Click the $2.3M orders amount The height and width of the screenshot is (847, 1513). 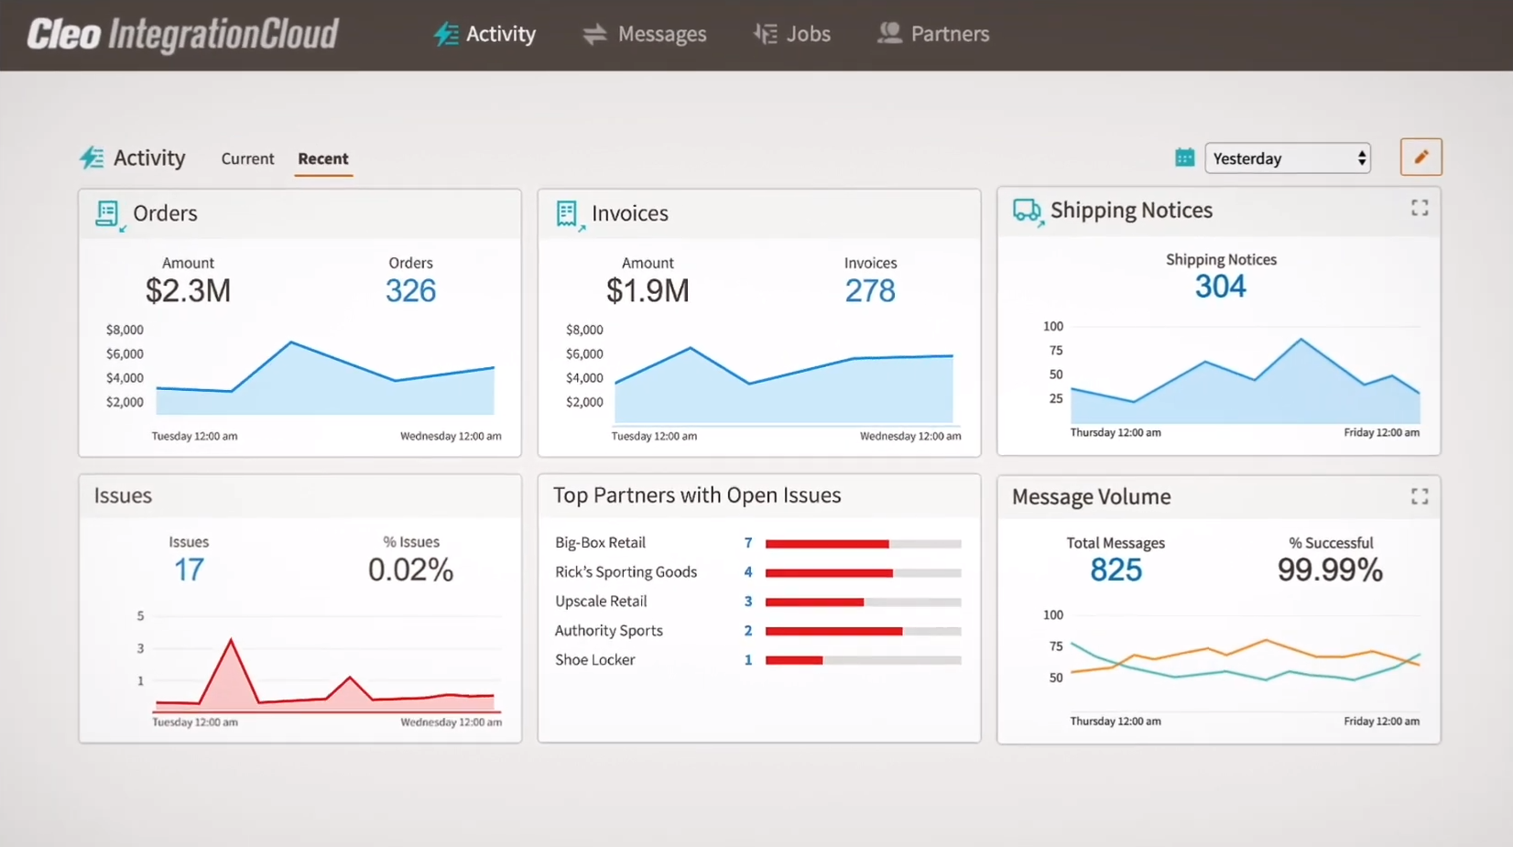coord(188,290)
